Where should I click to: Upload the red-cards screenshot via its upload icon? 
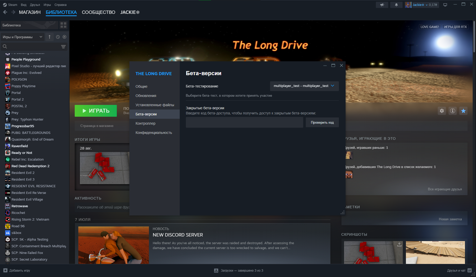[399, 244]
